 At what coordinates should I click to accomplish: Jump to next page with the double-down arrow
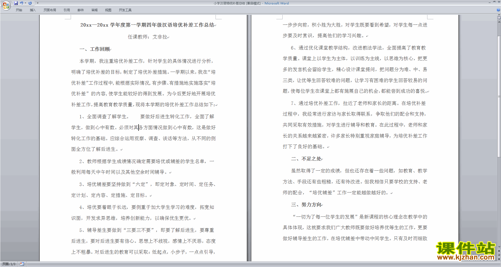tap(499, 259)
